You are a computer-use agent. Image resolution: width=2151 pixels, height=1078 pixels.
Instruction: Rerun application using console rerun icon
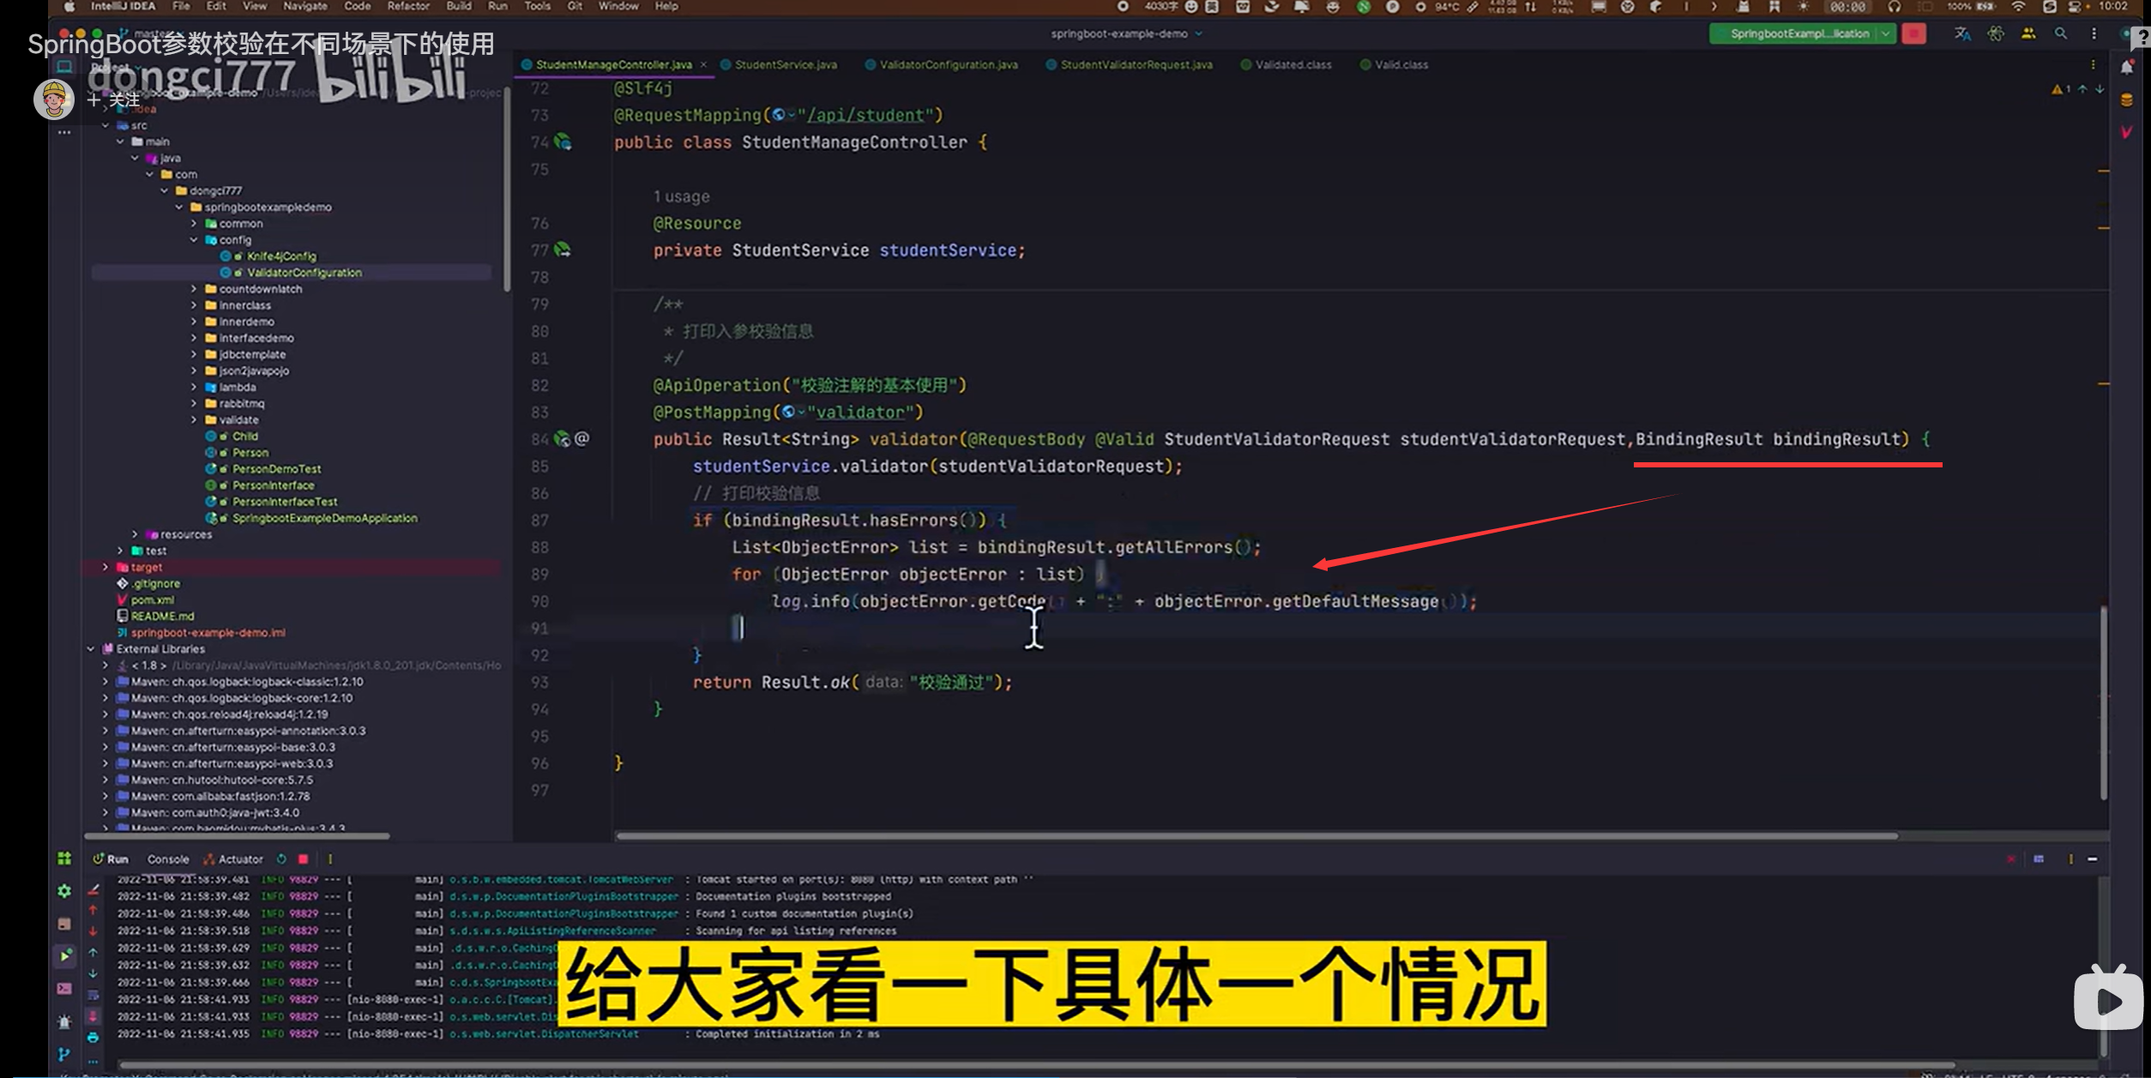pos(281,858)
